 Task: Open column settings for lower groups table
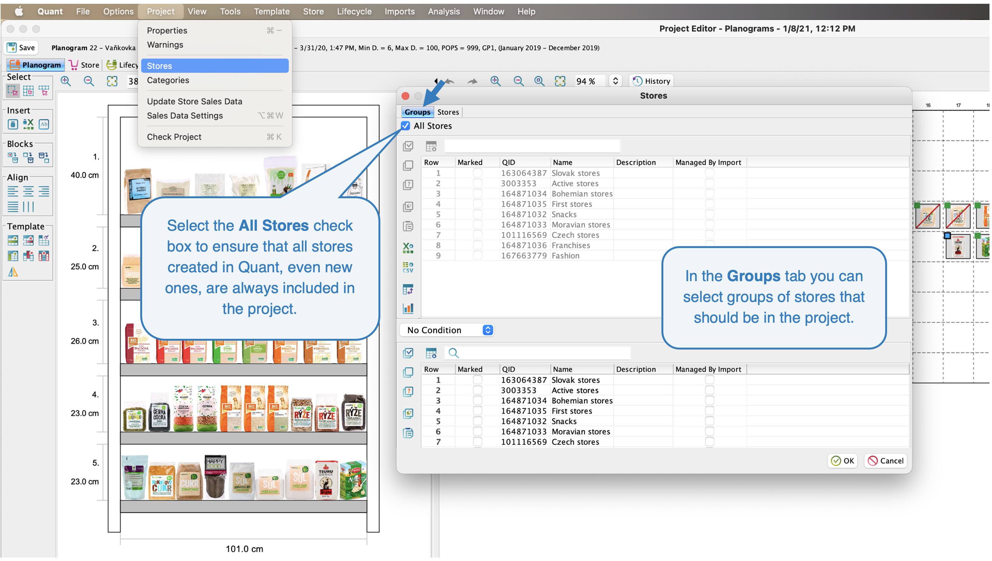[431, 353]
